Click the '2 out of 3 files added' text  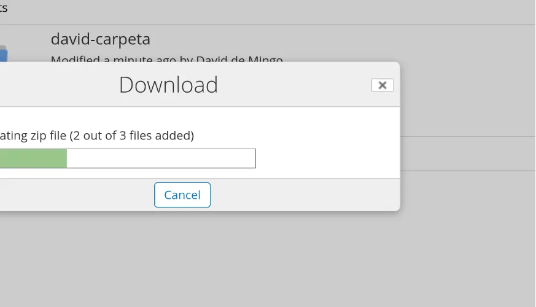click(x=131, y=135)
